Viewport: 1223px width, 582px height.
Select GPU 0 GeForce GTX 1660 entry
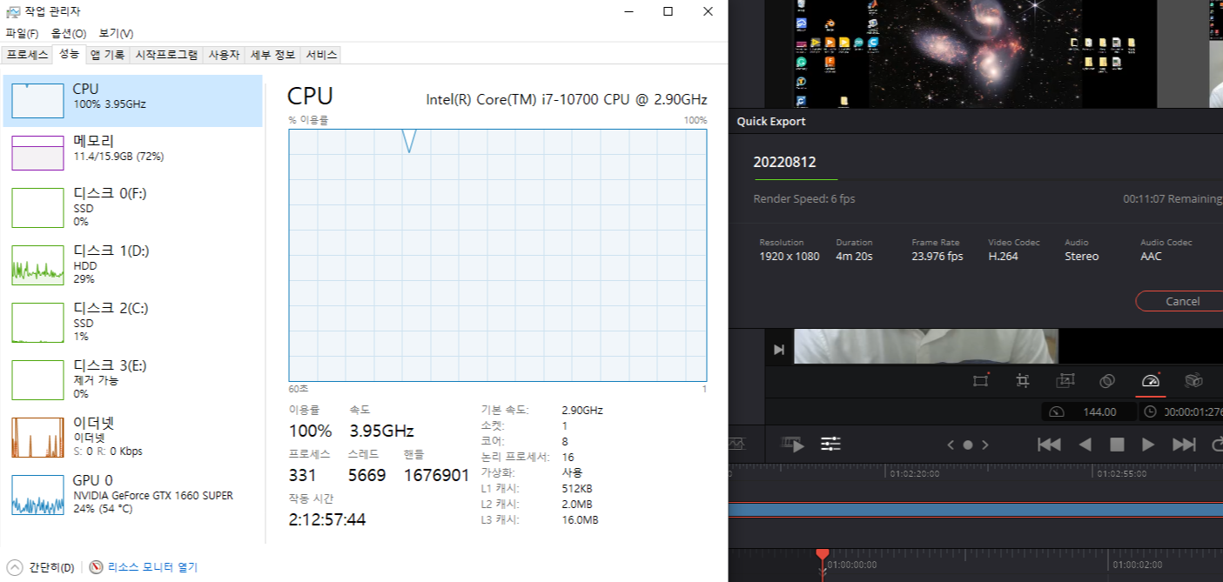point(132,494)
